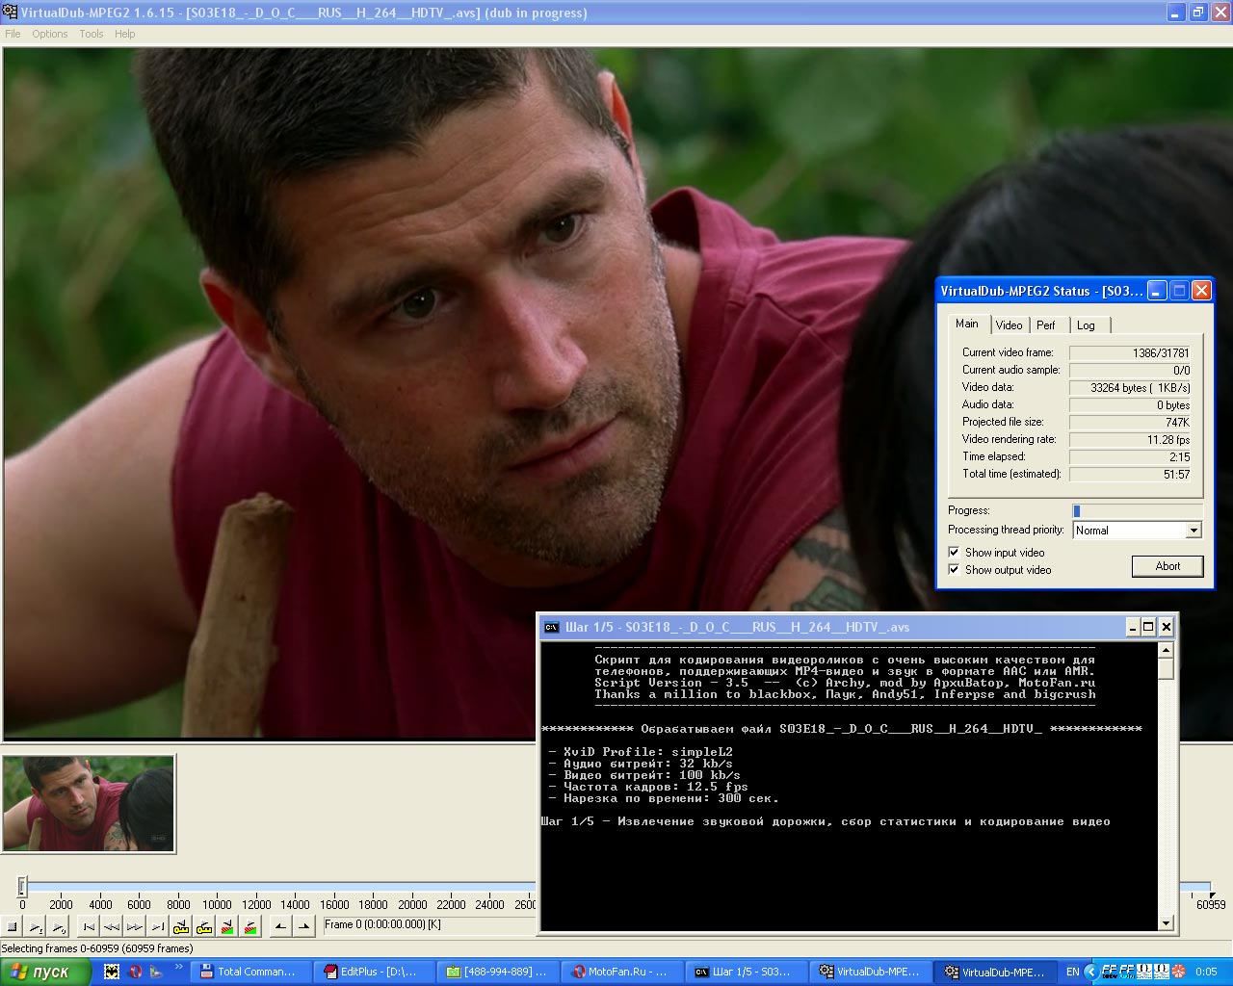Click the Video rendering rate 11.28 fps value
The width and height of the screenshot is (1233, 986).
pyautogui.click(x=1130, y=440)
